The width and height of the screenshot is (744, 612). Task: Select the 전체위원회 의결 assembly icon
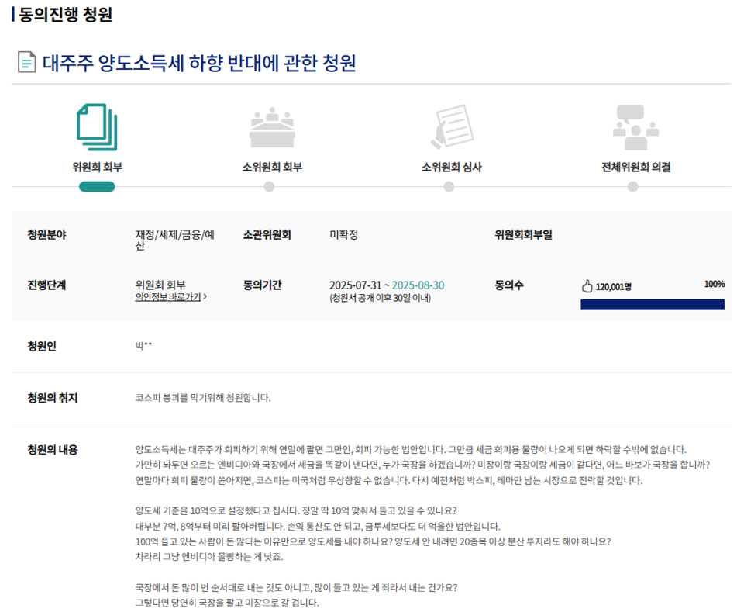[x=635, y=126]
